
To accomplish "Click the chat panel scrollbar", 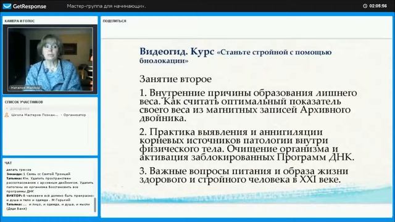I will click(95, 205).
